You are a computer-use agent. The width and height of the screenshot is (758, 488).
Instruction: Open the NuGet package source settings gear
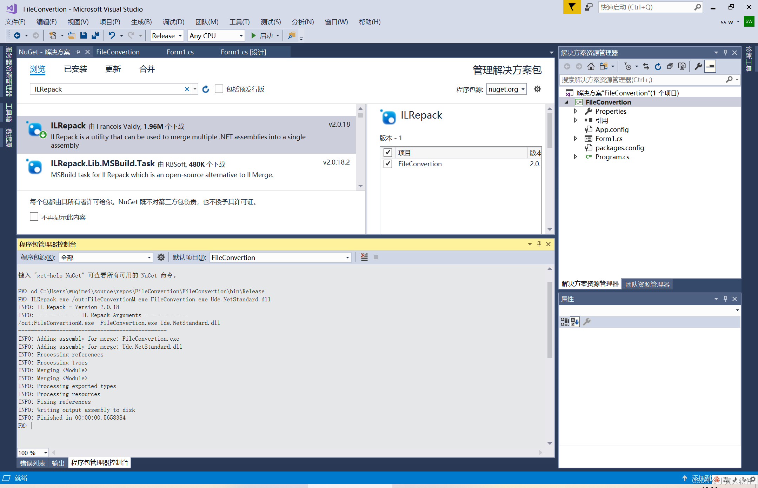(x=537, y=89)
